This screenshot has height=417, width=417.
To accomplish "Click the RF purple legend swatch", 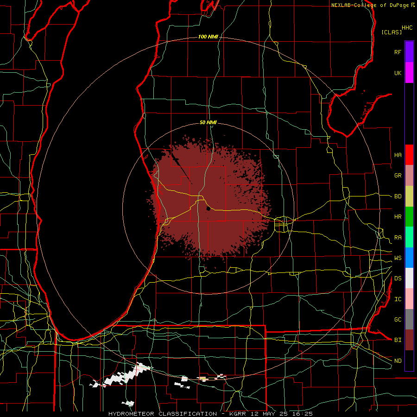I will tap(409, 52).
